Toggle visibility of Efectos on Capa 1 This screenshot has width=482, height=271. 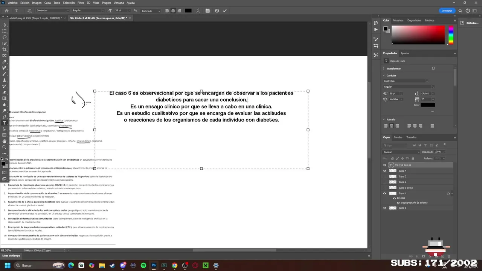point(394,198)
